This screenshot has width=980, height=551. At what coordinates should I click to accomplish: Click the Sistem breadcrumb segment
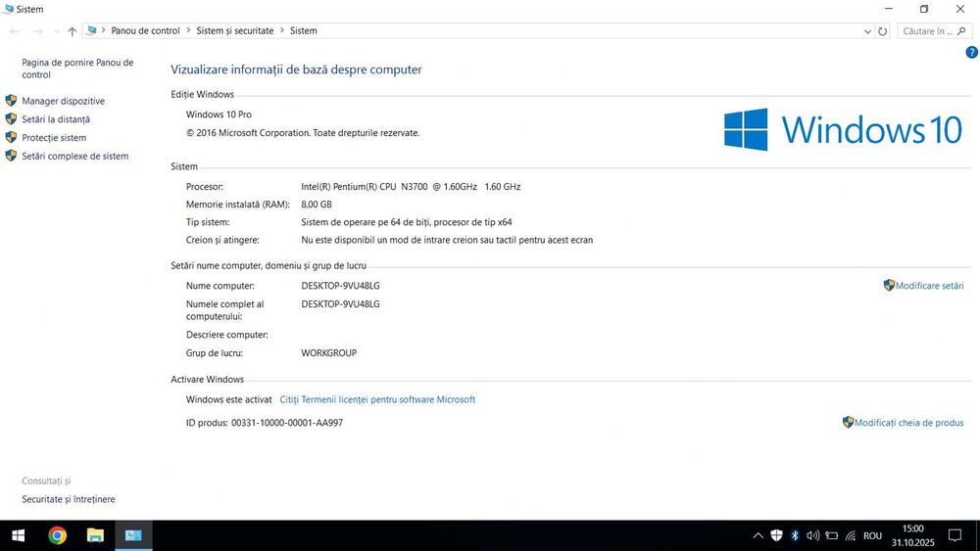coord(303,30)
